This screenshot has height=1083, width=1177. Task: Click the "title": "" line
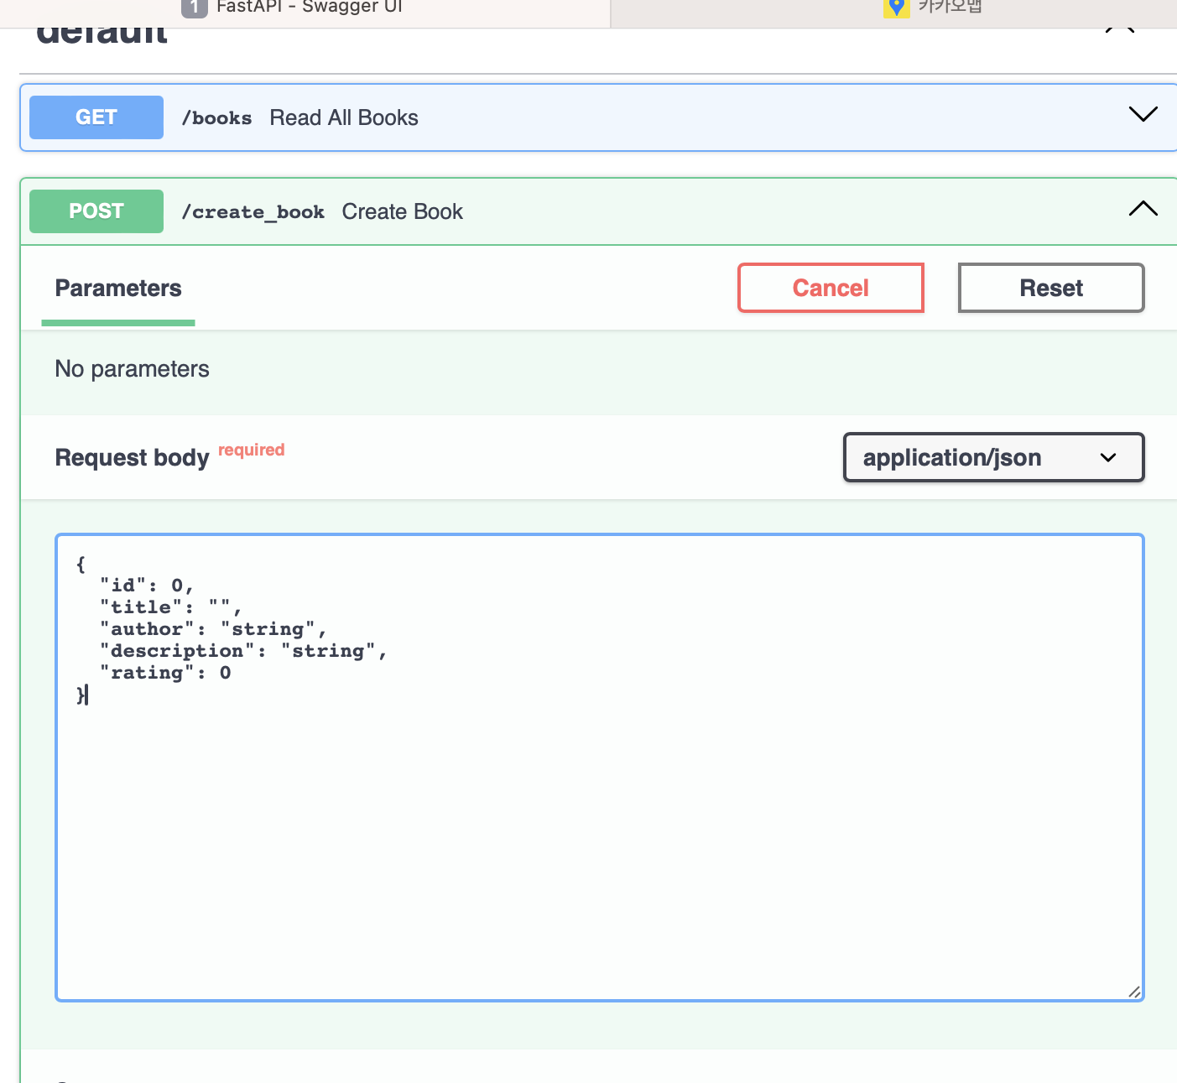[x=171, y=607]
